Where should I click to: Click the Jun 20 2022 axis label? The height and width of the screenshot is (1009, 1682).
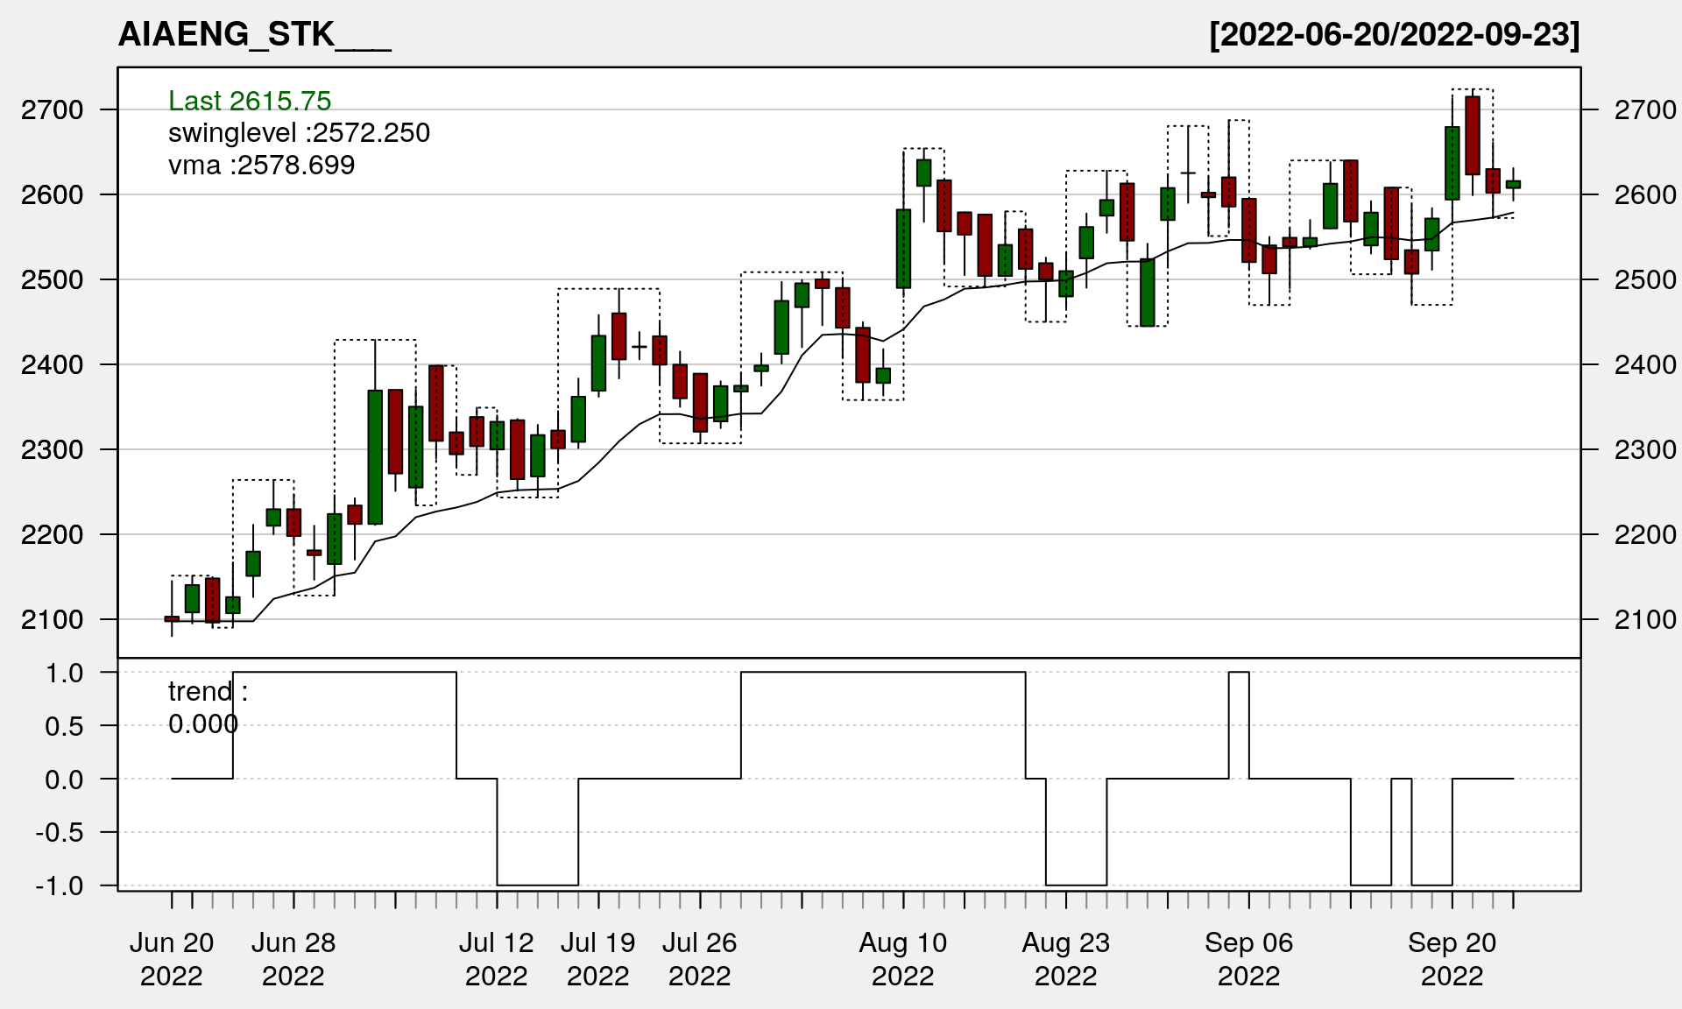coord(172,958)
